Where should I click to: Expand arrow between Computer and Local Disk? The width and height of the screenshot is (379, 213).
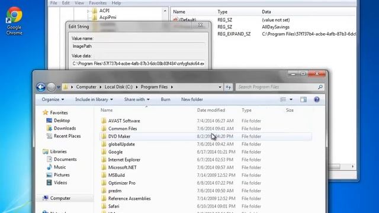(x=100, y=87)
